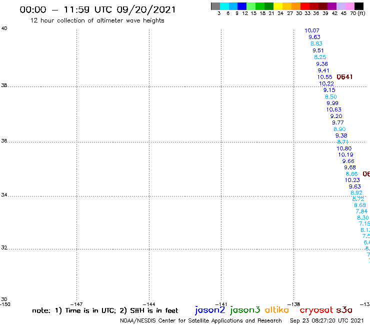370x325 pixels.
Task: Select the 8.50 wave height reading
Action: tap(331, 97)
